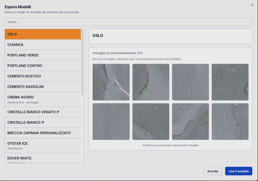Open bottom-left sample image thumbnail
258x181 pixels.
tap(111, 122)
